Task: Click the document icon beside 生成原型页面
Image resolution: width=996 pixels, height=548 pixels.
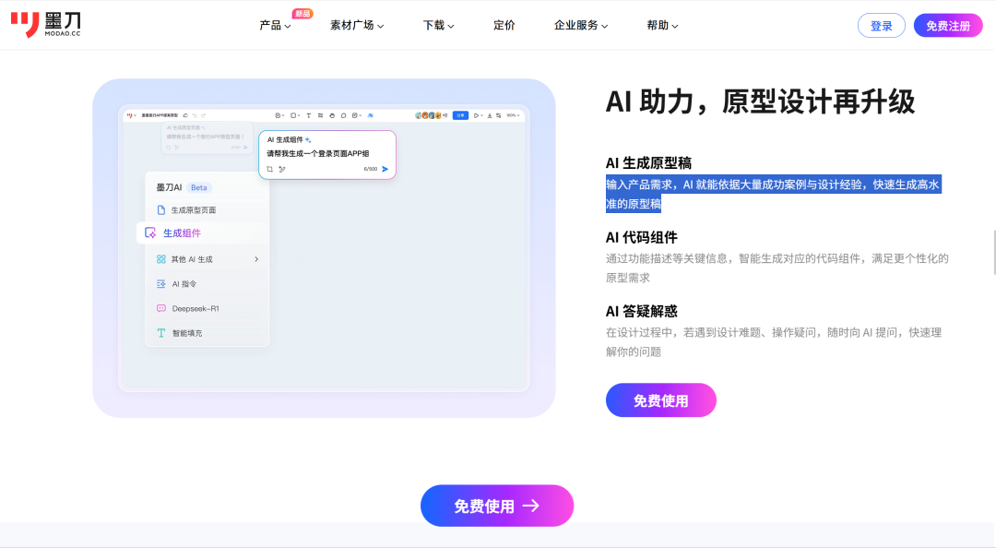Action: (161, 210)
